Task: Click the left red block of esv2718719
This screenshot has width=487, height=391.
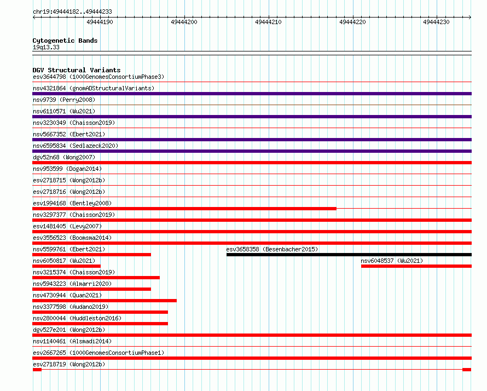Action: point(37,370)
